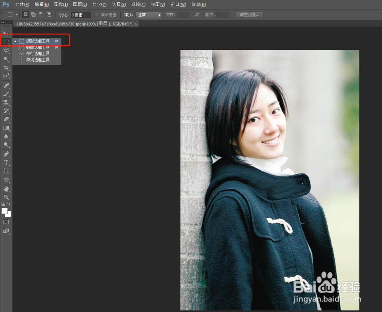The width and height of the screenshot is (382, 312).
Task: Select the Move tool
Action: (x=6, y=33)
